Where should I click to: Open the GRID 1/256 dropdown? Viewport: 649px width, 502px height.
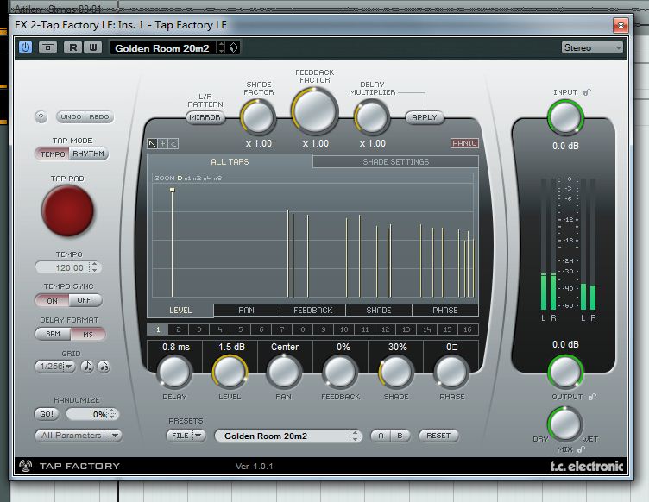(54, 367)
